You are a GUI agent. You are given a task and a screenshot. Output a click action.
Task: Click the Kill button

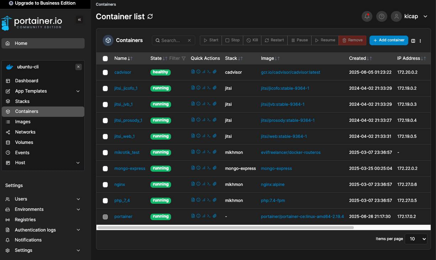coord(252,40)
